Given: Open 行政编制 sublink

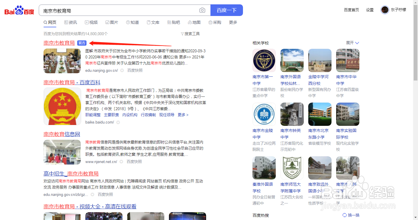Looking at the screenshot, I should 148,115.
